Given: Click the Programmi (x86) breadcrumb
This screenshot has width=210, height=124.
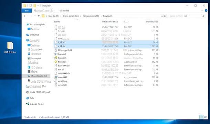Looking at the screenshot, I should (x=91, y=16).
